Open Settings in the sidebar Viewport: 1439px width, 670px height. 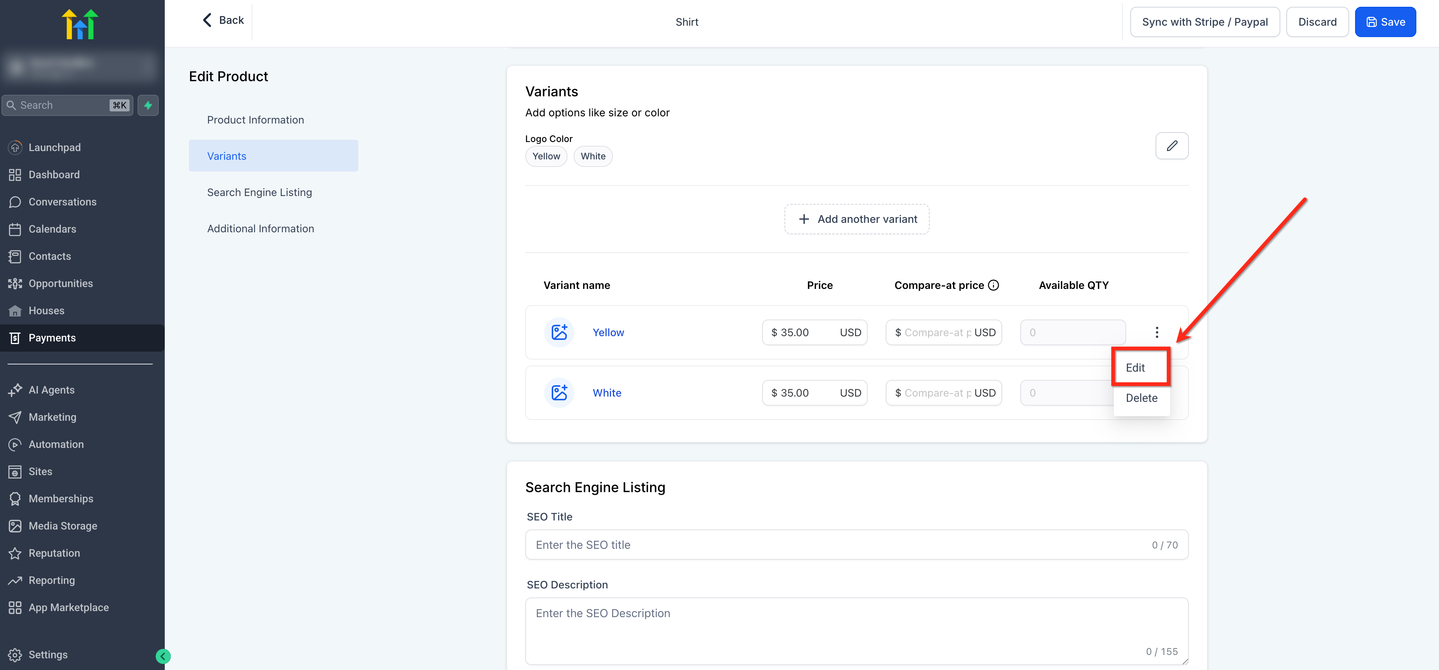[x=48, y=655]
